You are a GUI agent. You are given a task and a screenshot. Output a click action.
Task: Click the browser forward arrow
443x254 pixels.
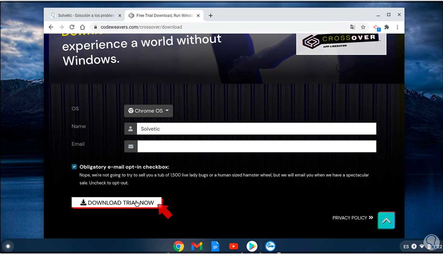[61, 27]
